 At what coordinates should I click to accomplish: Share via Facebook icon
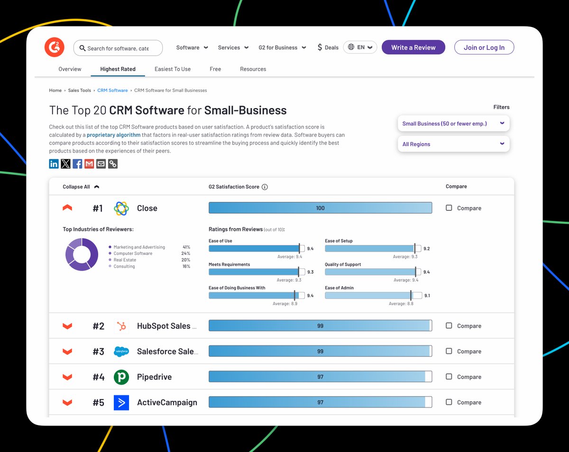pos(77,164)
